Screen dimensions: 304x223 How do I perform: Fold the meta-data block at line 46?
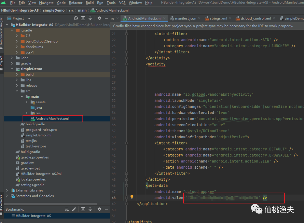[x=126, y=186]
